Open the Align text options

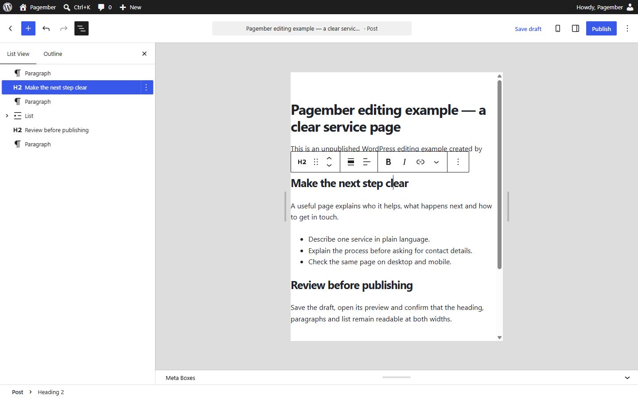pyautogui.click(x=367, y=162)
